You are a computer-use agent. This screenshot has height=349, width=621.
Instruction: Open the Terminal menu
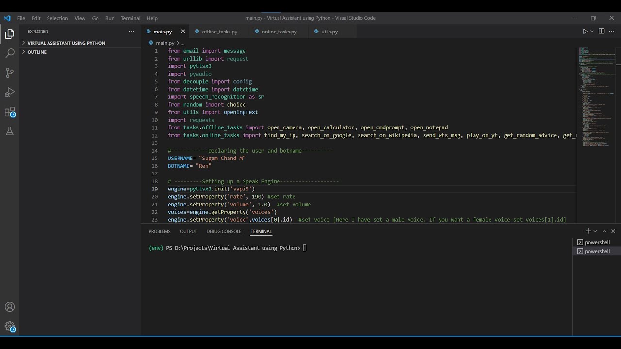[x=131, y=18]
